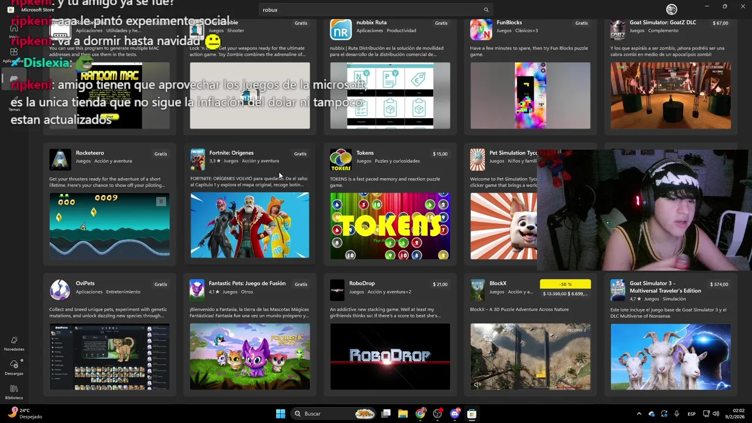
Task: Click the Gratis button on Rocketeero
Action: [160, 154]
